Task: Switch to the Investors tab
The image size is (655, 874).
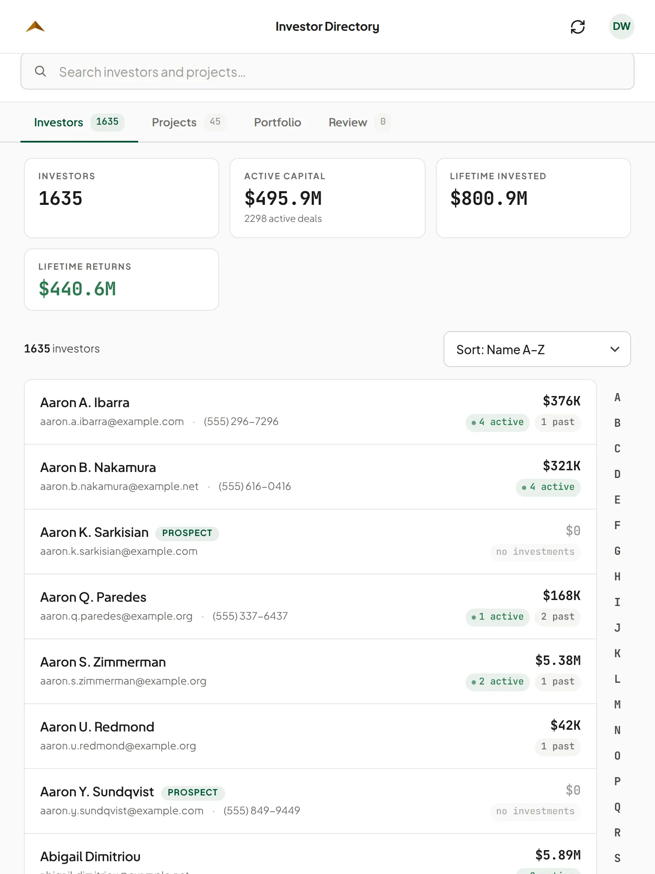Action: coord(79,122)
